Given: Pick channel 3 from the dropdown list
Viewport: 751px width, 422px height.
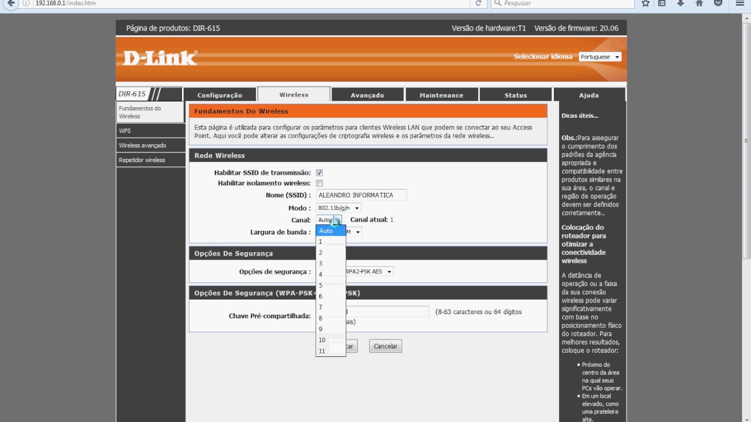Looking at the screenshot, I should 331,264.
